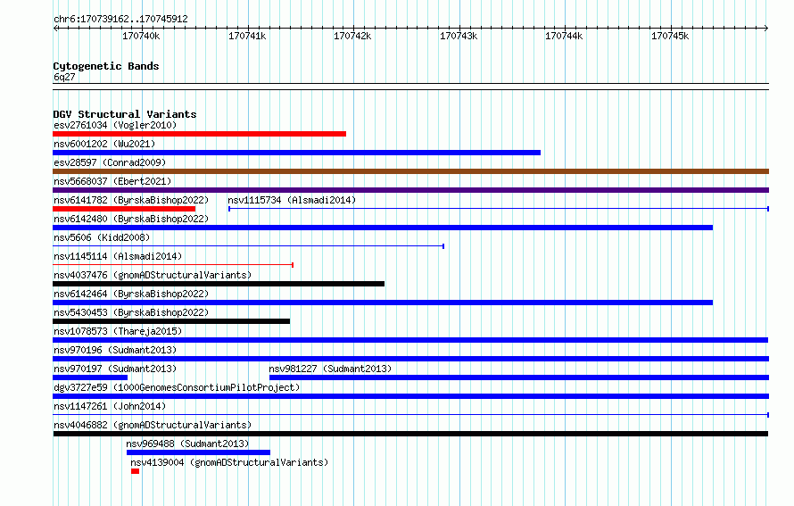Click the chr6:170739162..170745912 coordinate text

point(120,19)
